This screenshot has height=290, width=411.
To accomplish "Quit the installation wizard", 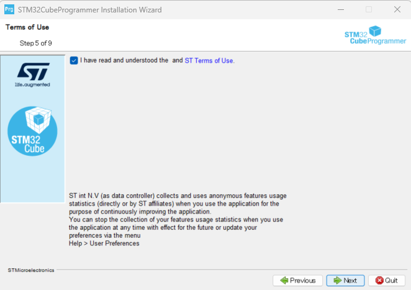I will [x=387, y=281].
